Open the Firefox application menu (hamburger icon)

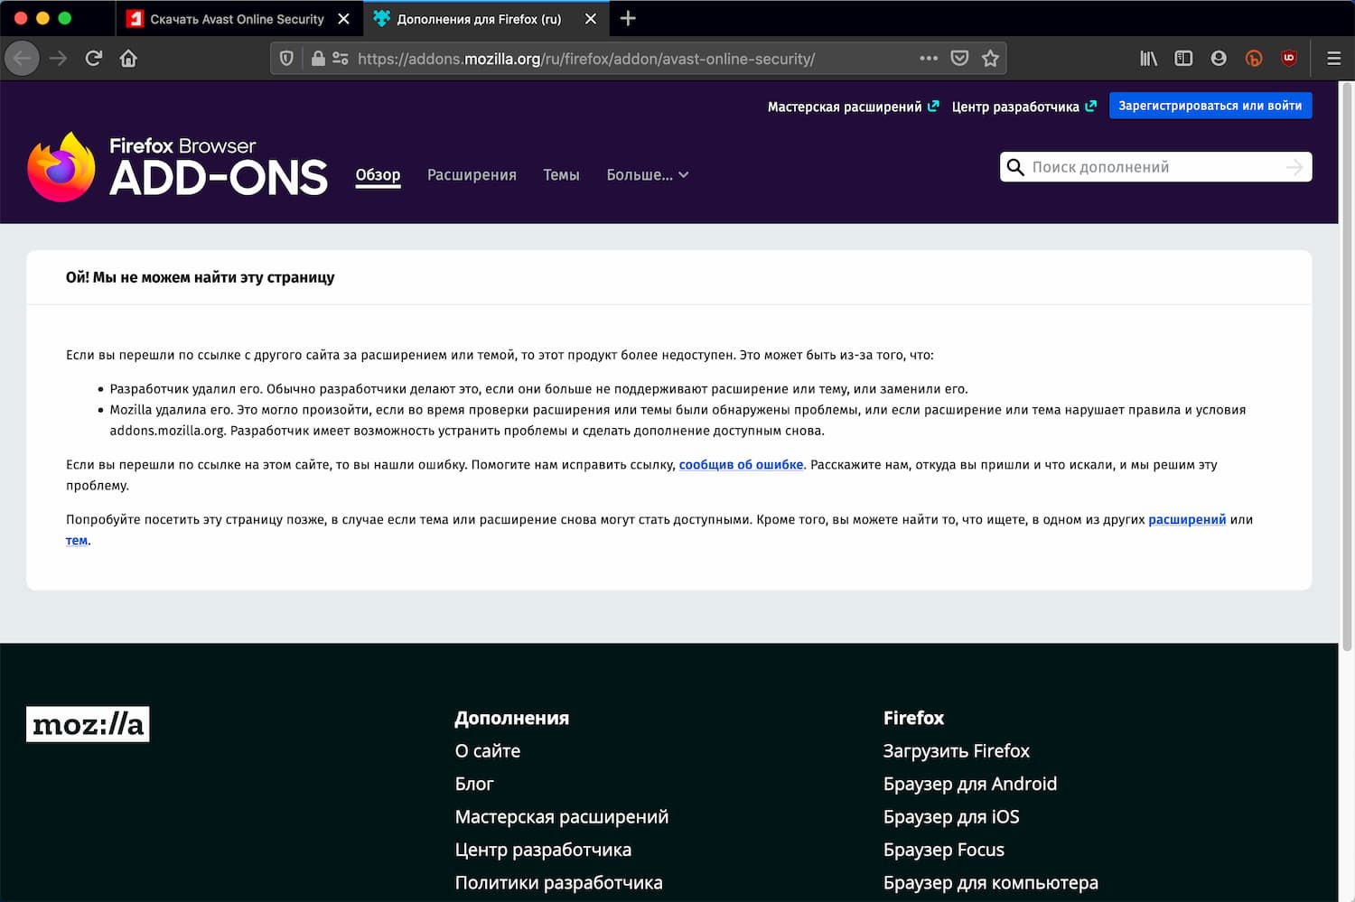click(x=1333, y=58)
